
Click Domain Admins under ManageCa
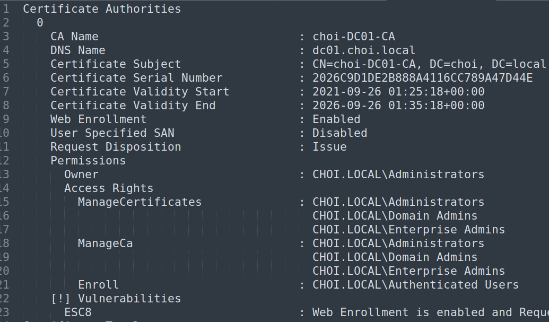click(x=395, y=257)
